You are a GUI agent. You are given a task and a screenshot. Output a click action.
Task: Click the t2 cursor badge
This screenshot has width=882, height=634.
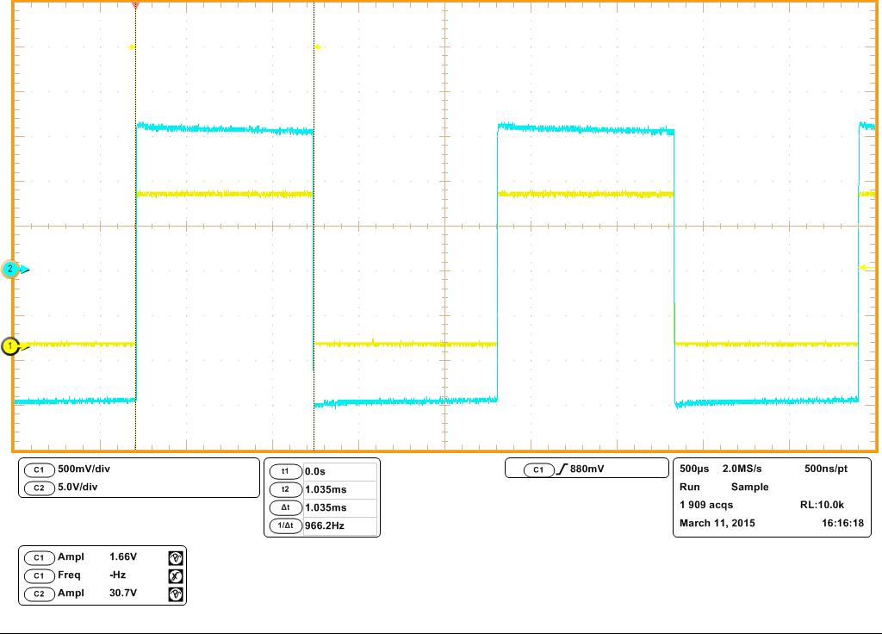click(285, 489)
